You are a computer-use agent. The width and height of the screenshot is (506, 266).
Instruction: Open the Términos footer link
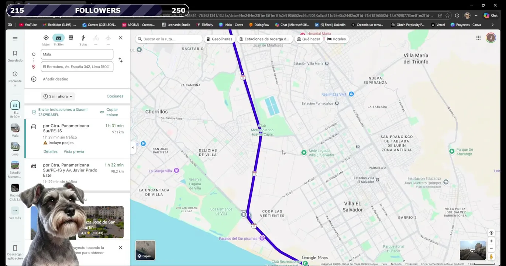396,264
